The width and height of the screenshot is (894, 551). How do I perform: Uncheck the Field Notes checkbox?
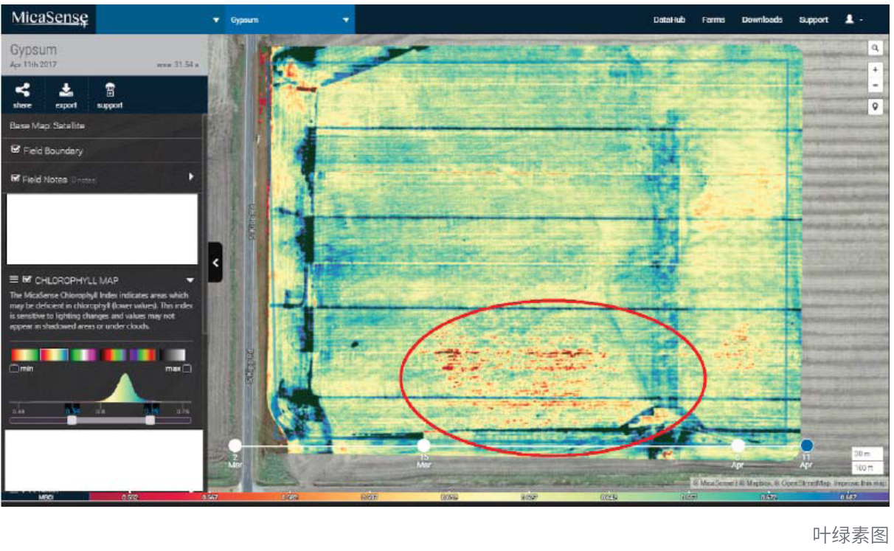15,179
